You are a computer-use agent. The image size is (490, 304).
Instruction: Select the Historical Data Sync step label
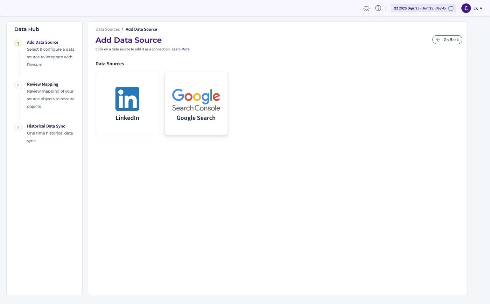[x=46, y=126]
